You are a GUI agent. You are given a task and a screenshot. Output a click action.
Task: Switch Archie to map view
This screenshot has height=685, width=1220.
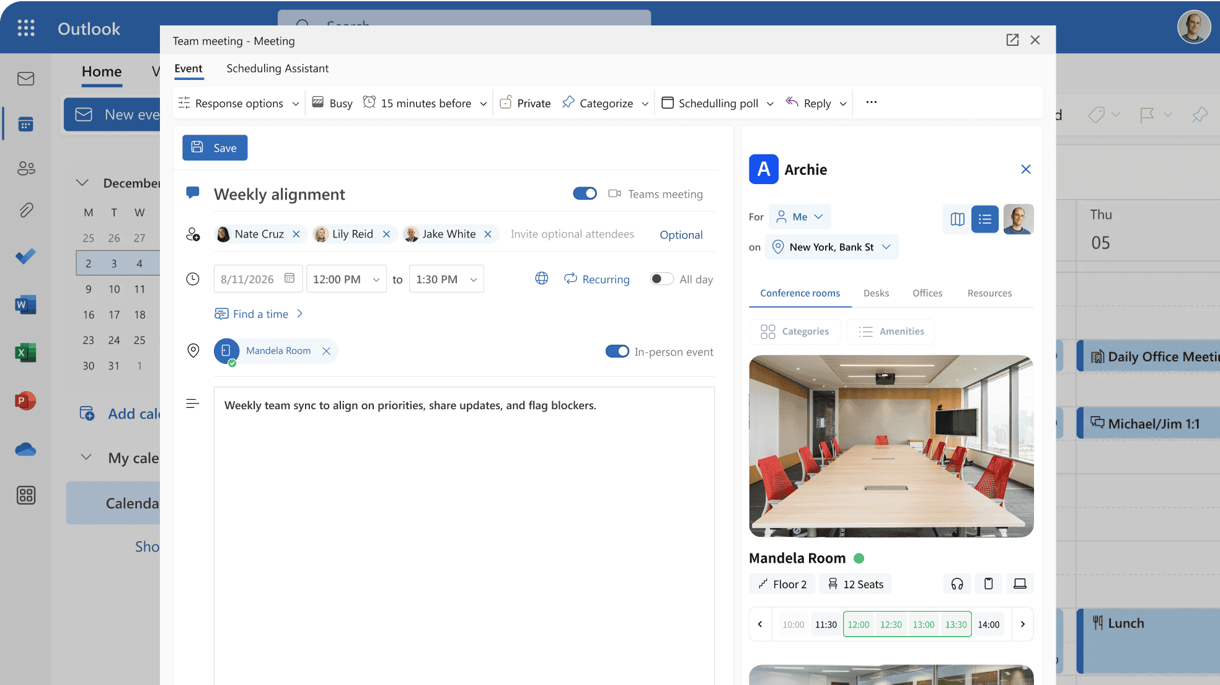tap(957, 219)
